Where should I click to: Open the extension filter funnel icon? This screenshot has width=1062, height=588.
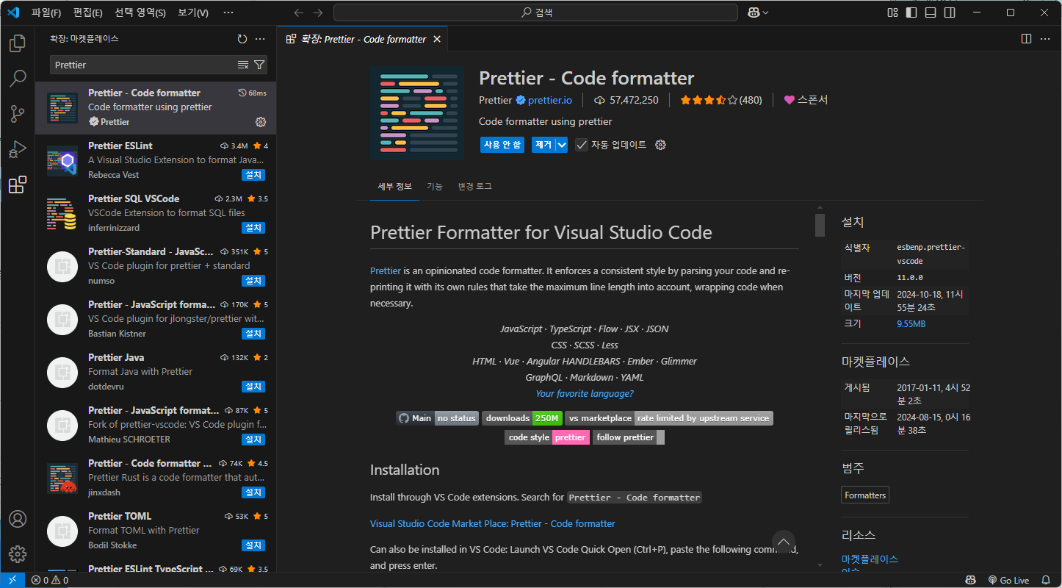pyautogui.click(x=259, y=65)
